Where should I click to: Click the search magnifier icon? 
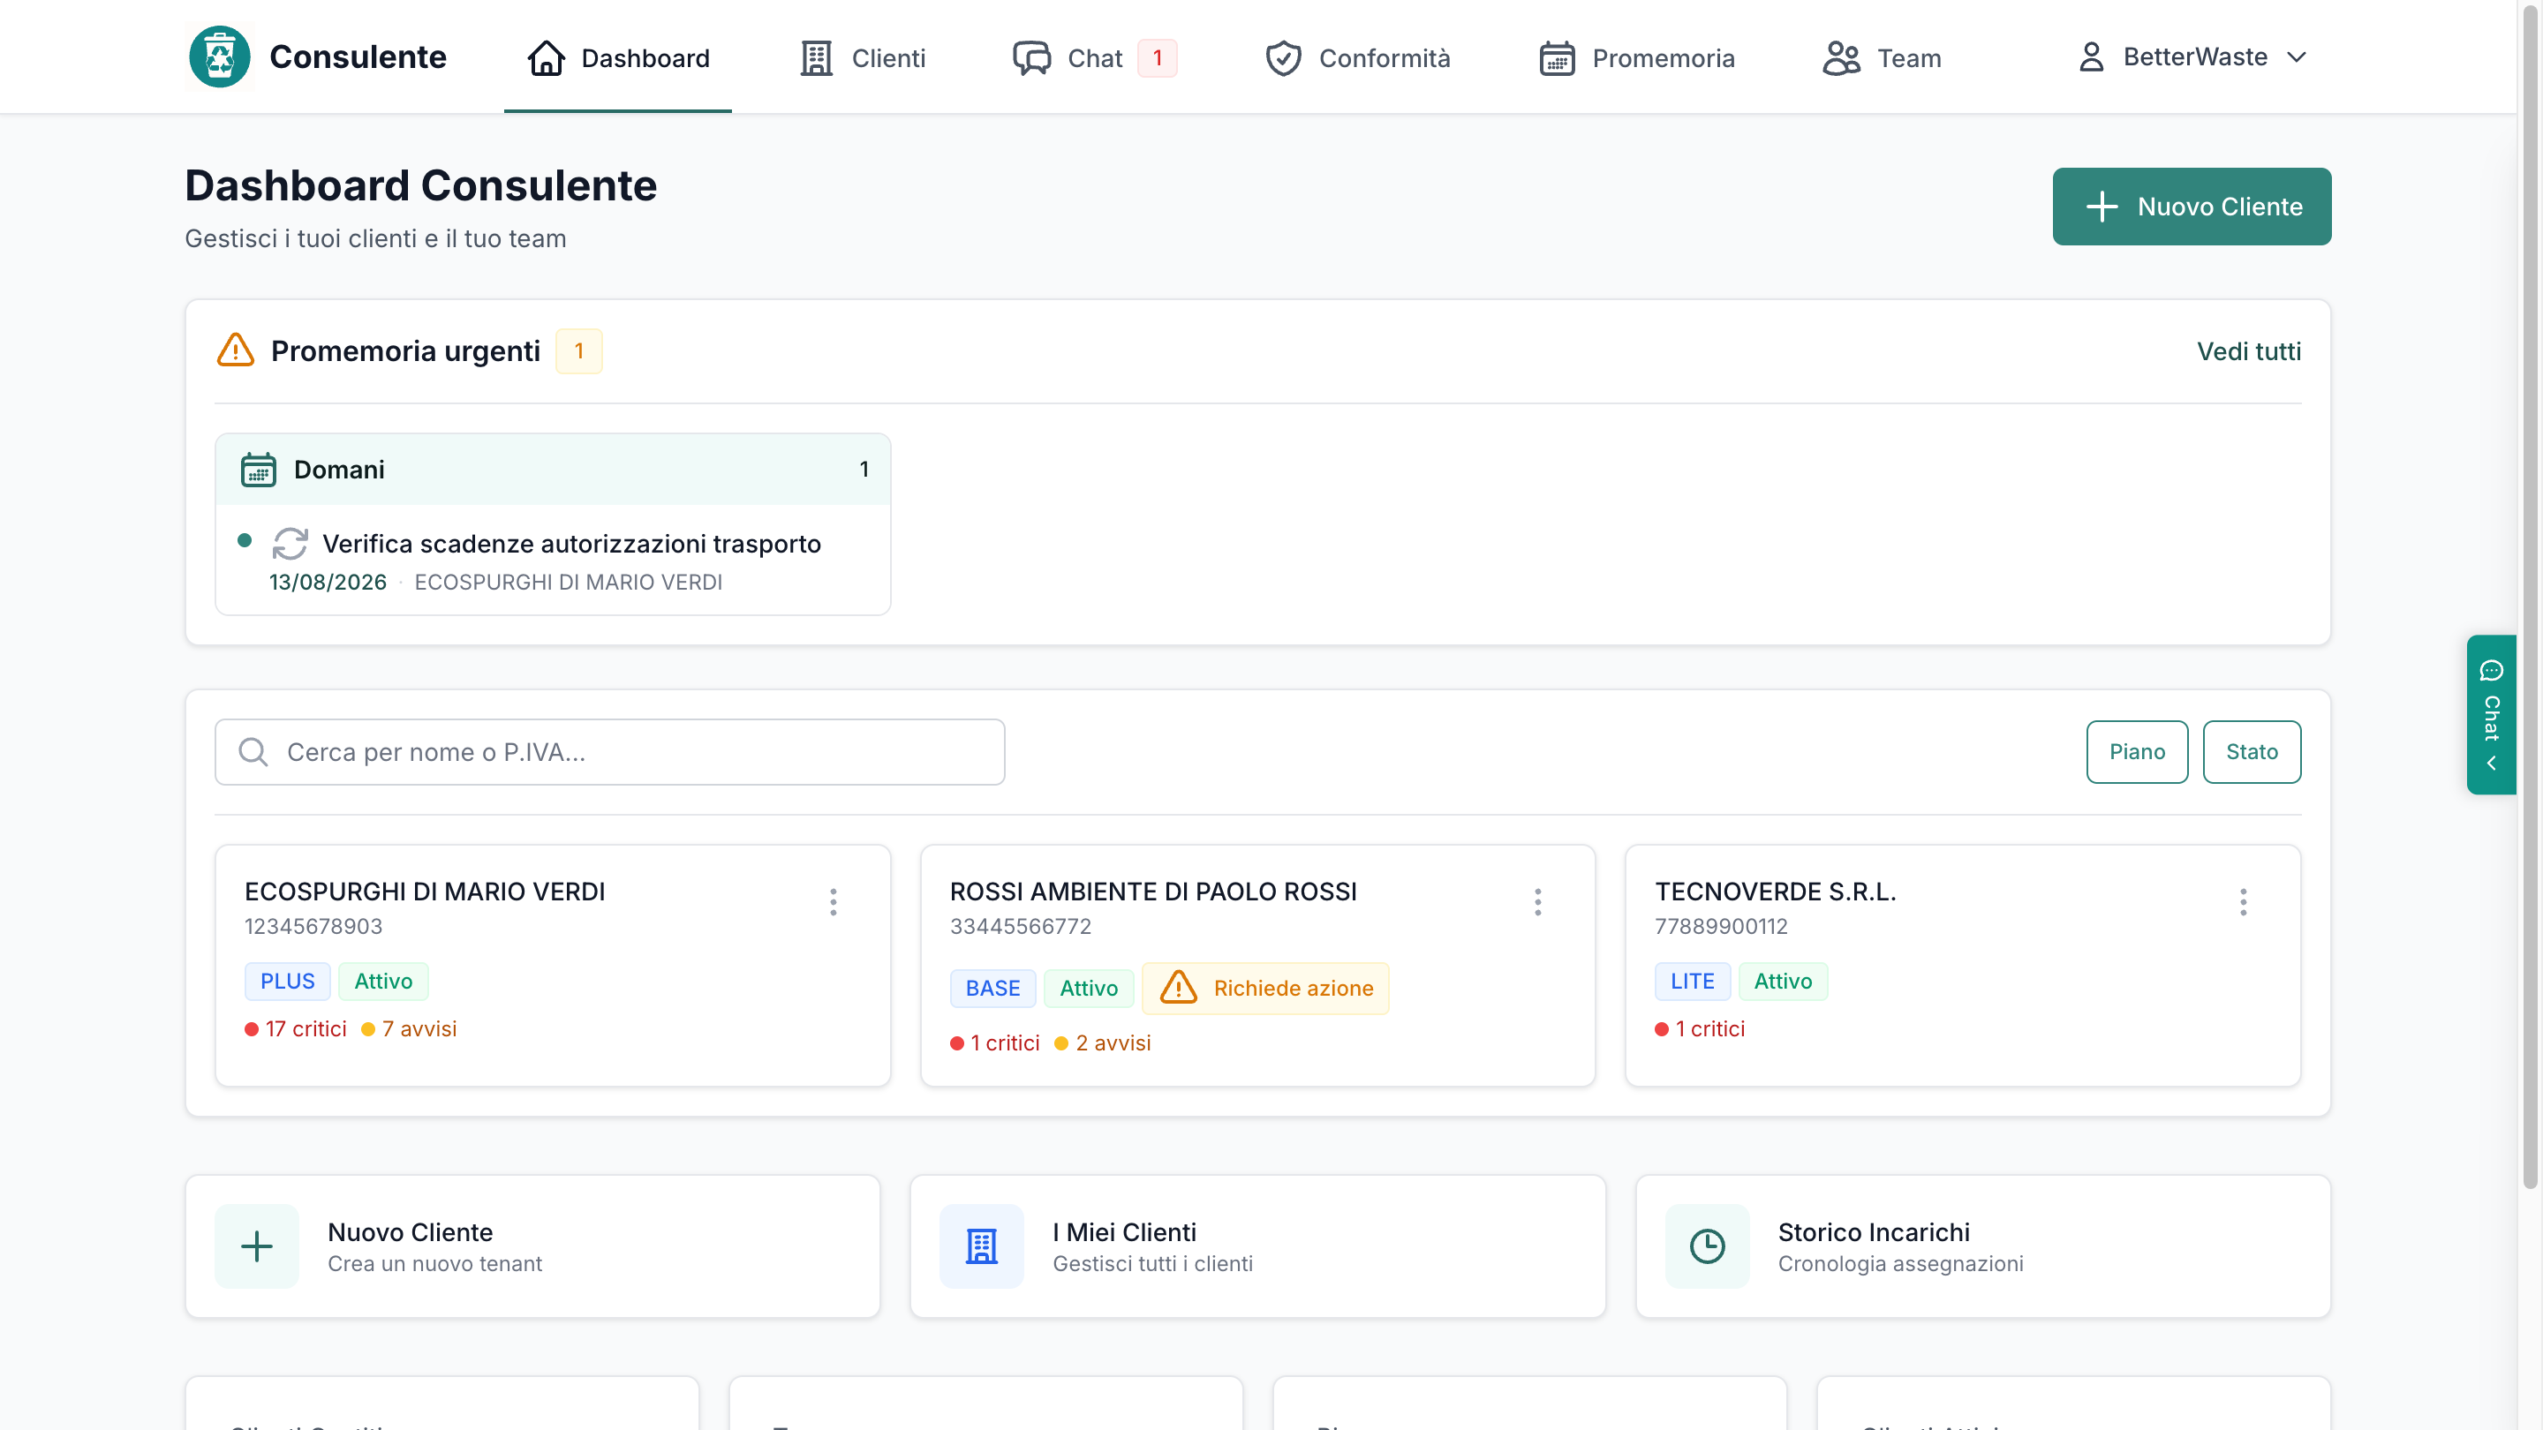(253, 752)
